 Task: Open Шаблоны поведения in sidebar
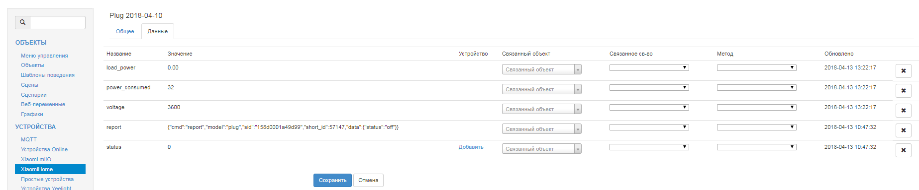pos(48,75)
